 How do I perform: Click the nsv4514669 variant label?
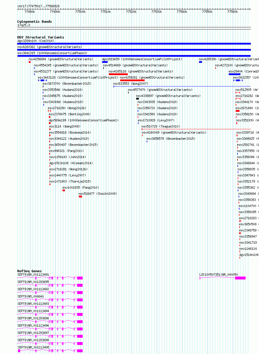point(135,65)
